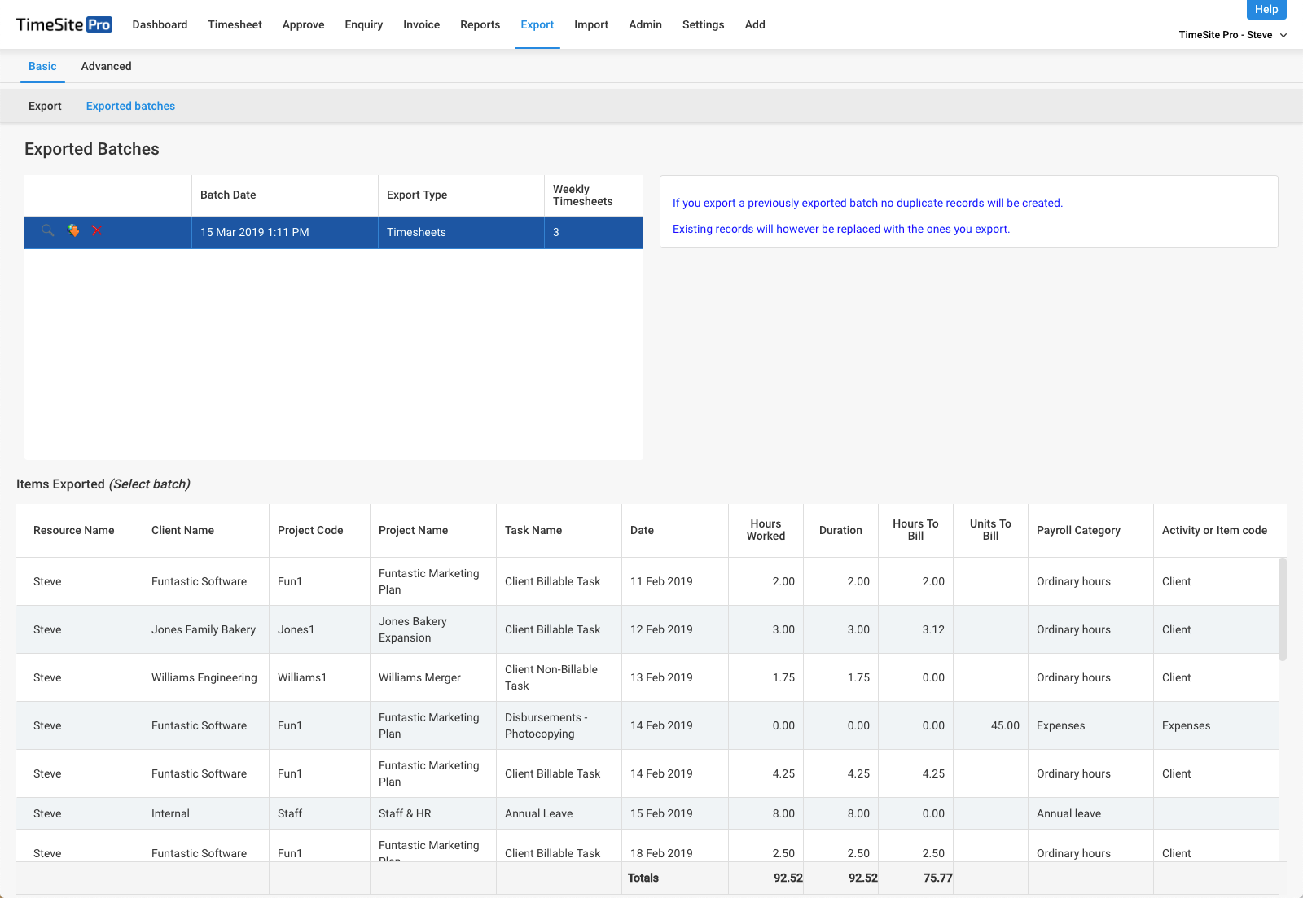This screenshot has width=1303, height=898.
Task: Switch to the Advanced tab
Action: (x=106, y=66)
